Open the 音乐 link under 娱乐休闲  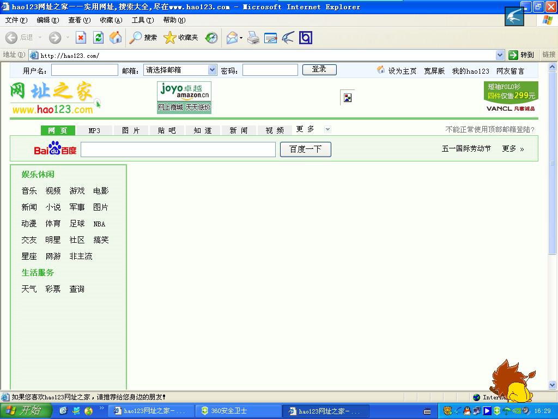pos(29,191)
